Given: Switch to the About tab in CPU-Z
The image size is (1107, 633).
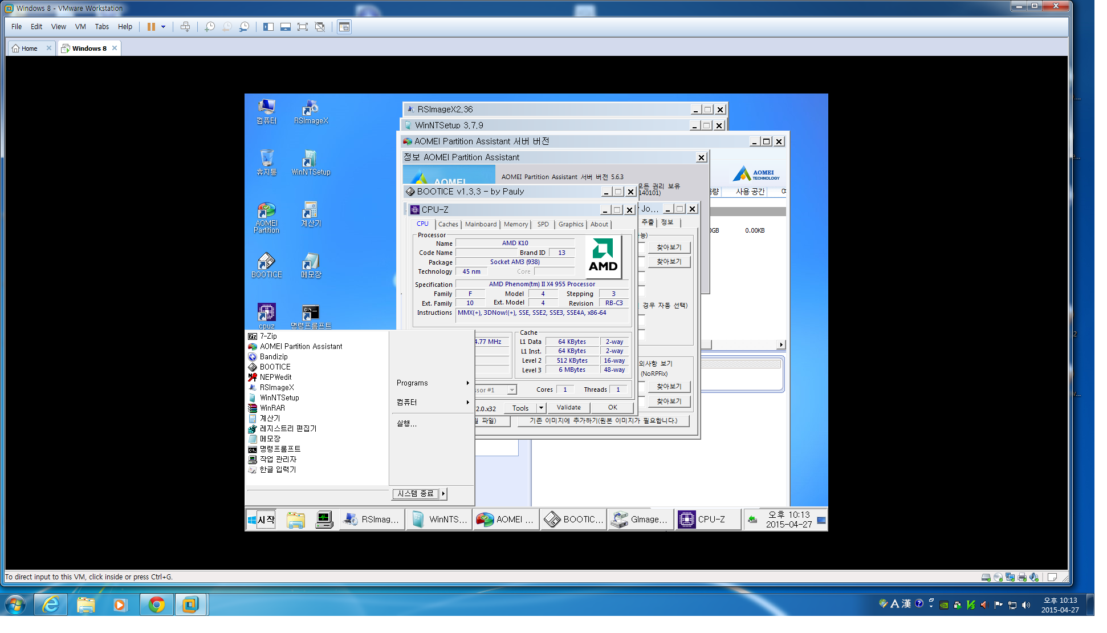Looking at the screenshot, I should (599, 225).
